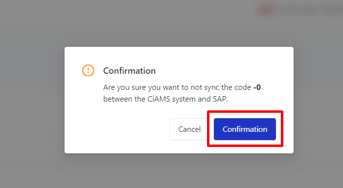Dismiss the dialog using Cancel
The height and width of the screenshot is (188, 343).
[189, 129]
